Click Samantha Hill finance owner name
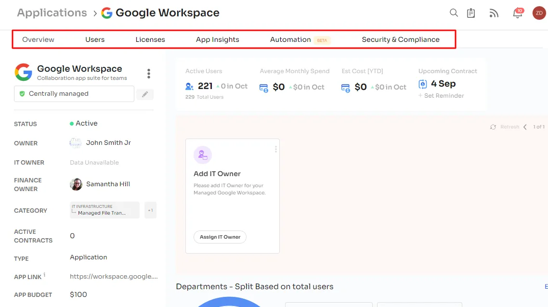548x307 pixels. 108,184
